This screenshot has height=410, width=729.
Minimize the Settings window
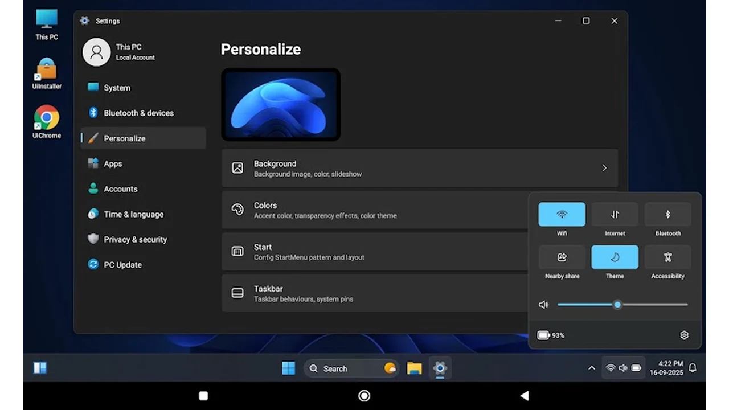558,20
